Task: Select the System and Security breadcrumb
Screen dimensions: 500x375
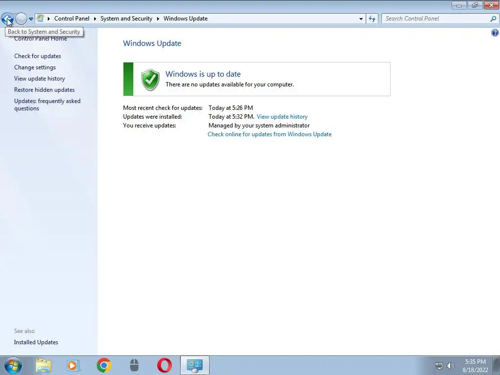Action: [x=126, y=19]
